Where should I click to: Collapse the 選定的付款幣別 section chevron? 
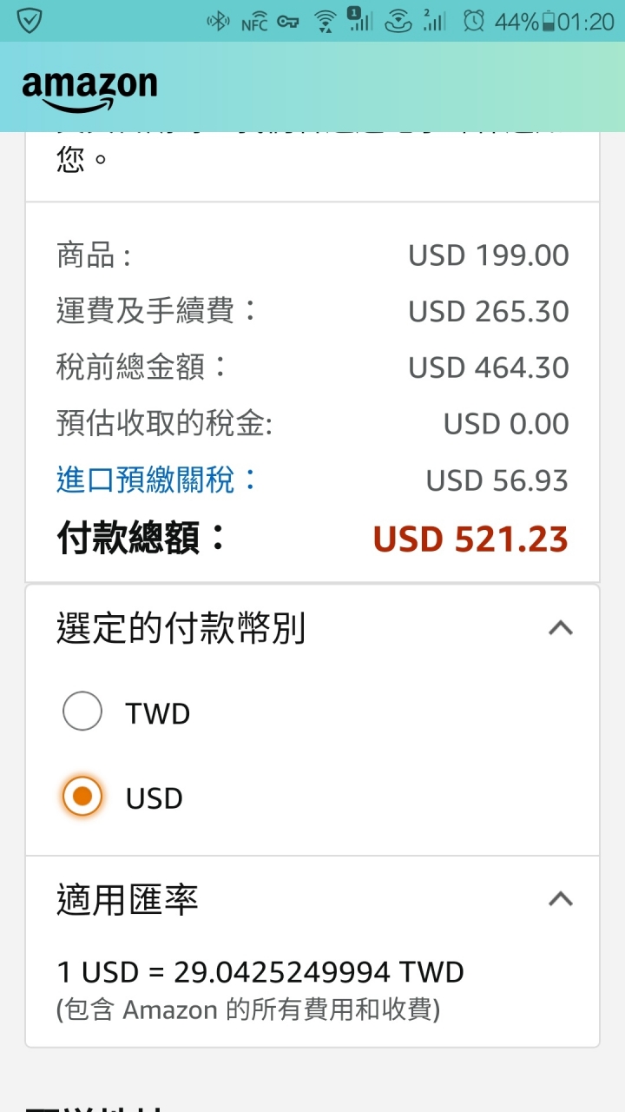(561, 627)
